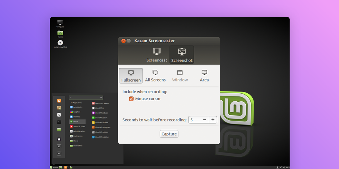Launch LibreOffice Impress

(101, 128)
